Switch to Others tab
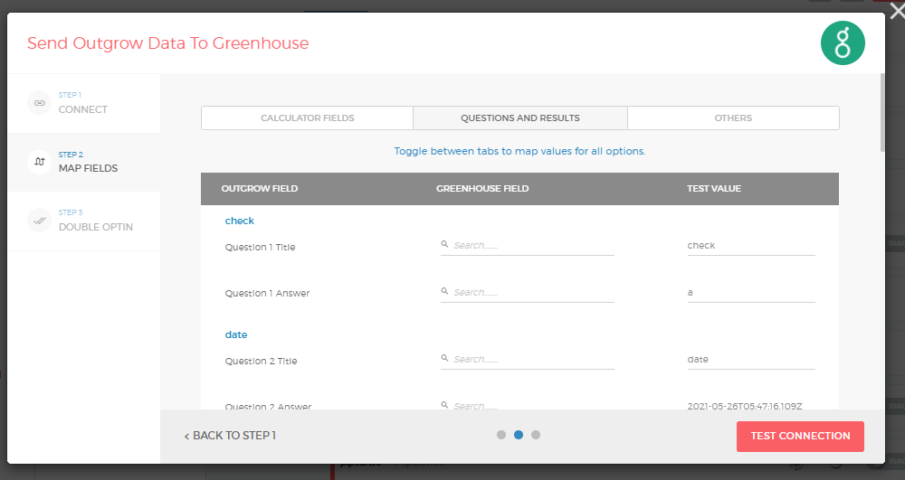Screen dimensions: 905x480 [733, 118]
